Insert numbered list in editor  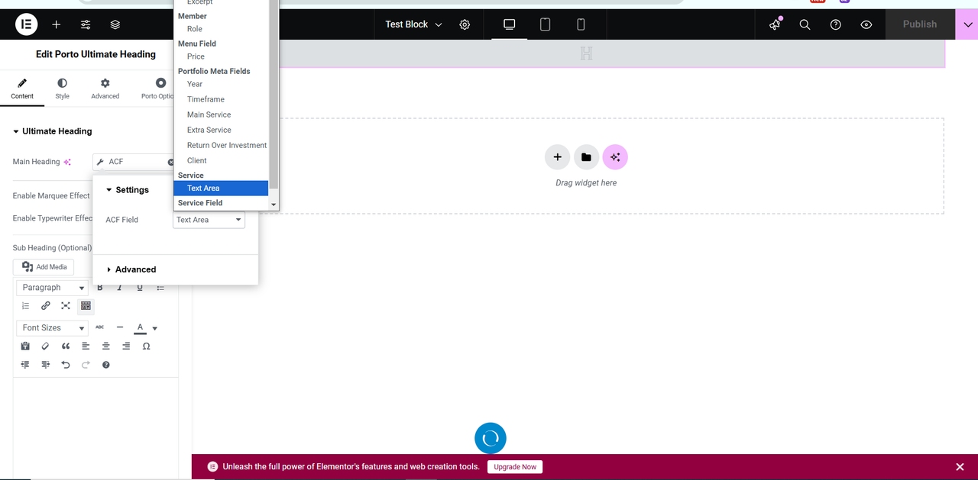tap(25, 306)
